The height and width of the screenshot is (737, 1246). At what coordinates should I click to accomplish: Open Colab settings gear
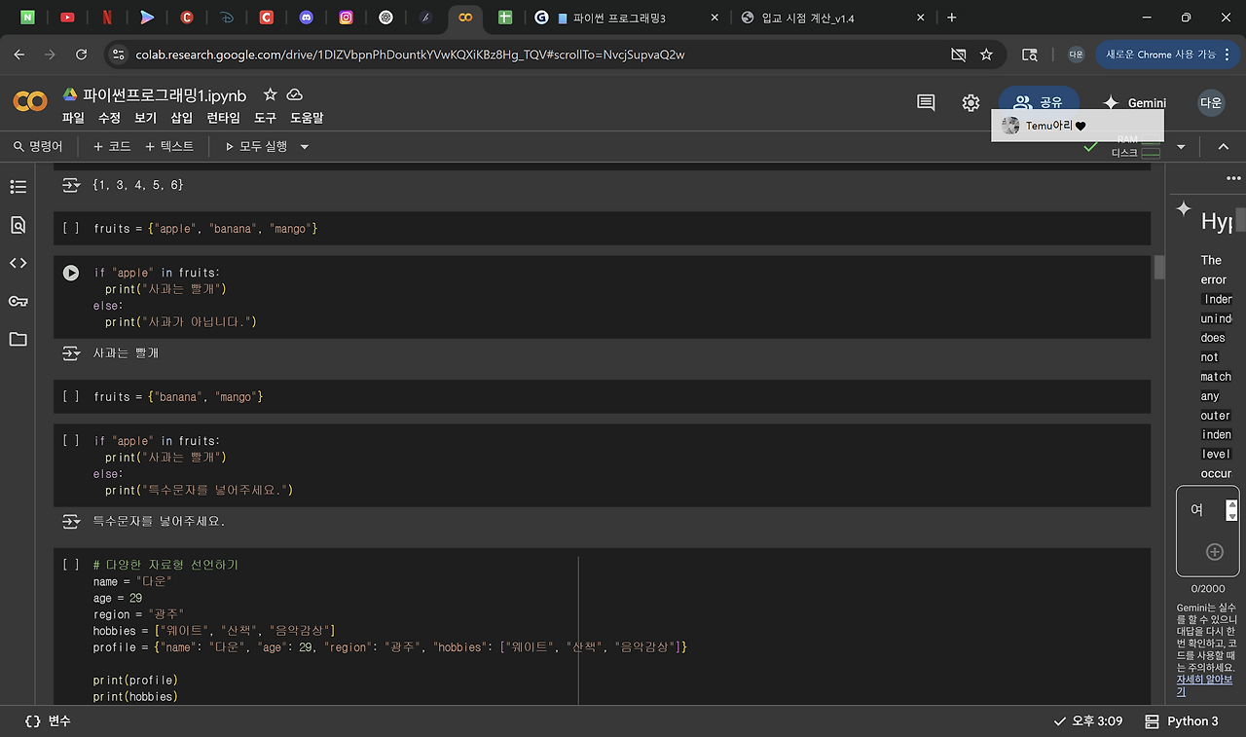click(x=971, y=102)
